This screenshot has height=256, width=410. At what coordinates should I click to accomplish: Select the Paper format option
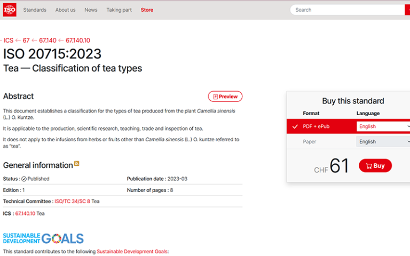[310, 141]
